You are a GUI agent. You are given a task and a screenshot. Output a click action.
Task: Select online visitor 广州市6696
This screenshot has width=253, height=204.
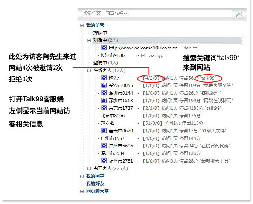coord(121,146)
